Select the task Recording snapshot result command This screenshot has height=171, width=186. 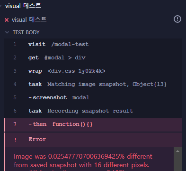point(93,111)
